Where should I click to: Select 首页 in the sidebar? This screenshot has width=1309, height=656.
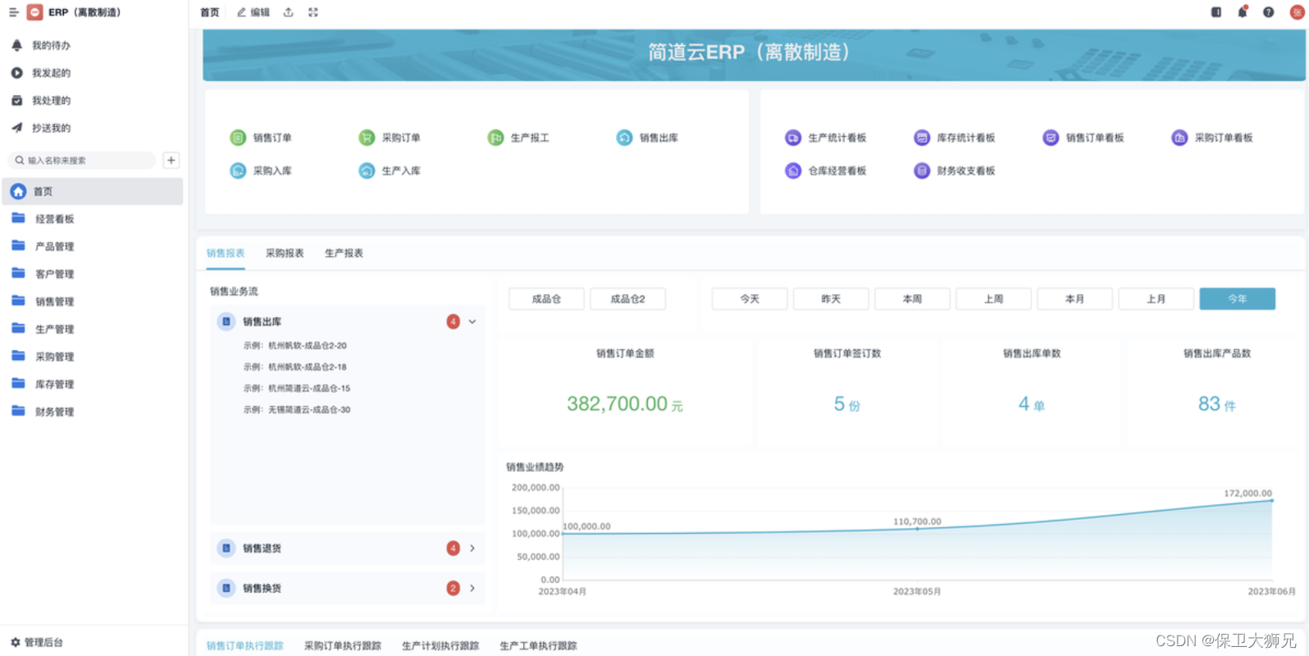tap(93, 191)
